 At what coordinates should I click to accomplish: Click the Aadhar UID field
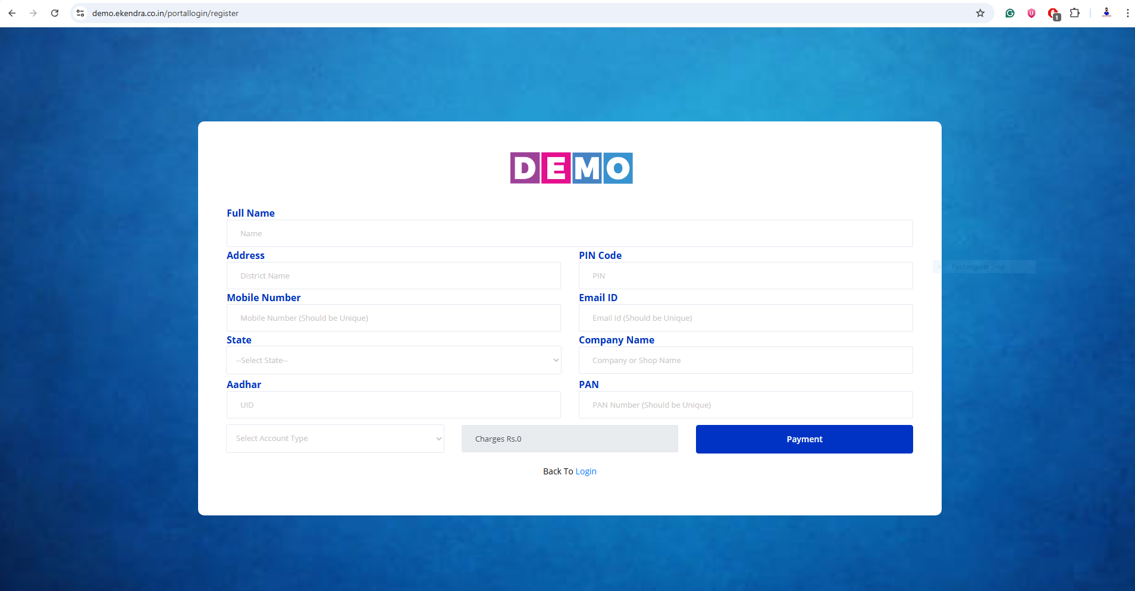coord(393,405)
